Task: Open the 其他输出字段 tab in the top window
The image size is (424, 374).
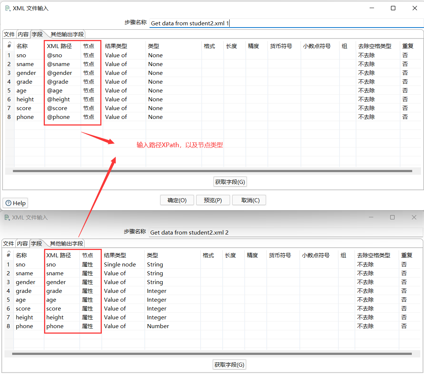Action: point(67,34)
